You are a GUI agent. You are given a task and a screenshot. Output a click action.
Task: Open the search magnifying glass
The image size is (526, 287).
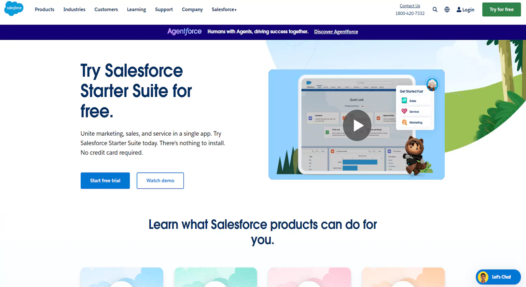tap(435, 9)
